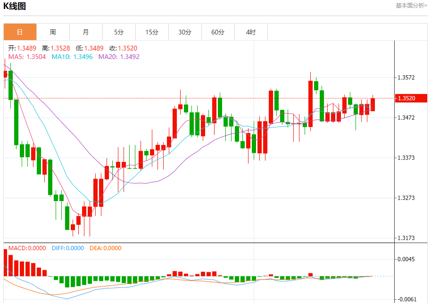Click the 低:1.3489 low price

click(89, 48)
